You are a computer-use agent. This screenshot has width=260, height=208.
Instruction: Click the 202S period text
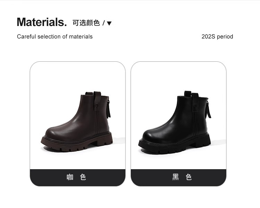[217, 36]
